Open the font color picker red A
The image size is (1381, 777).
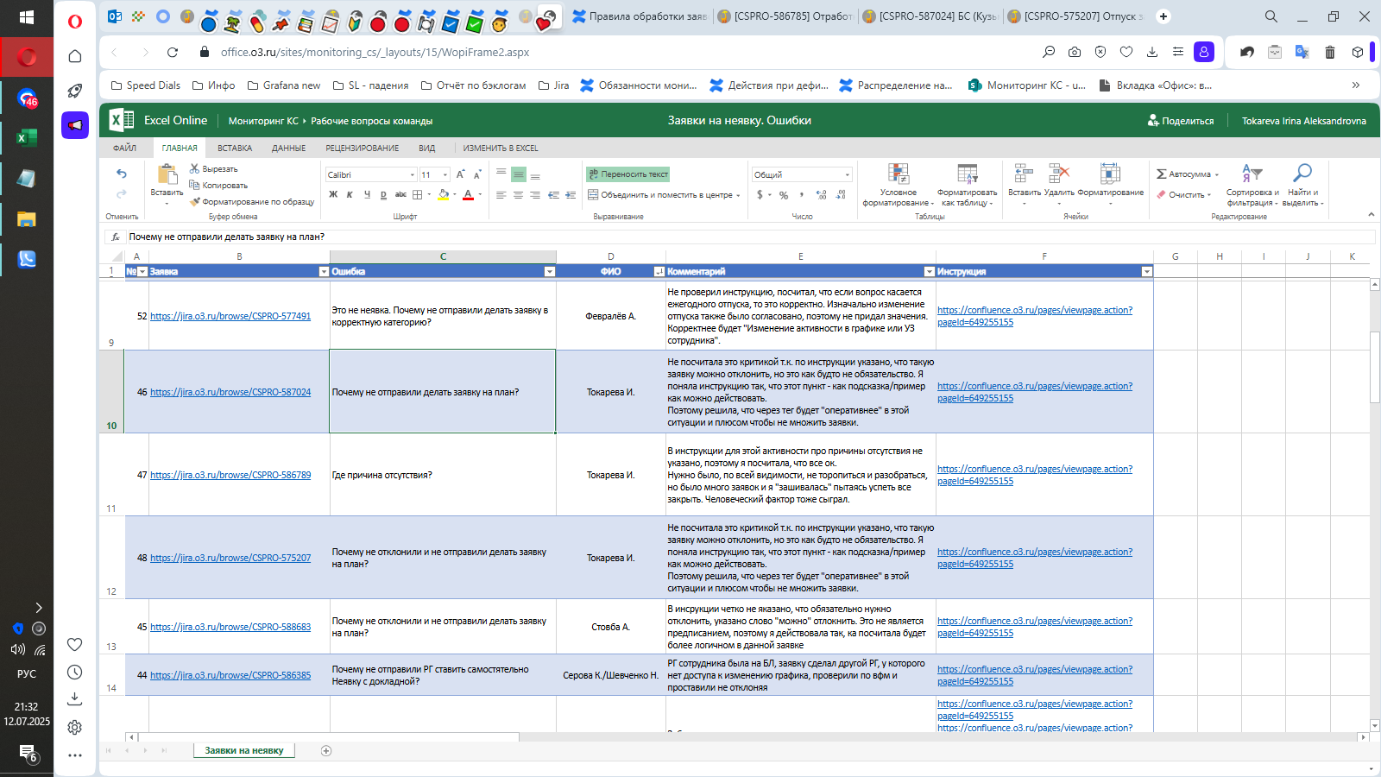(468, 195)
